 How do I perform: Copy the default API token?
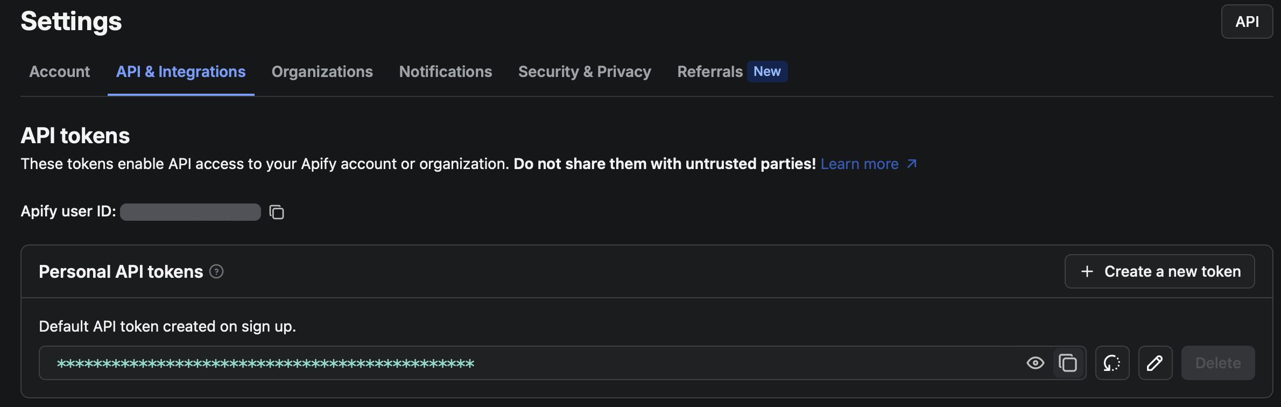1068,363
